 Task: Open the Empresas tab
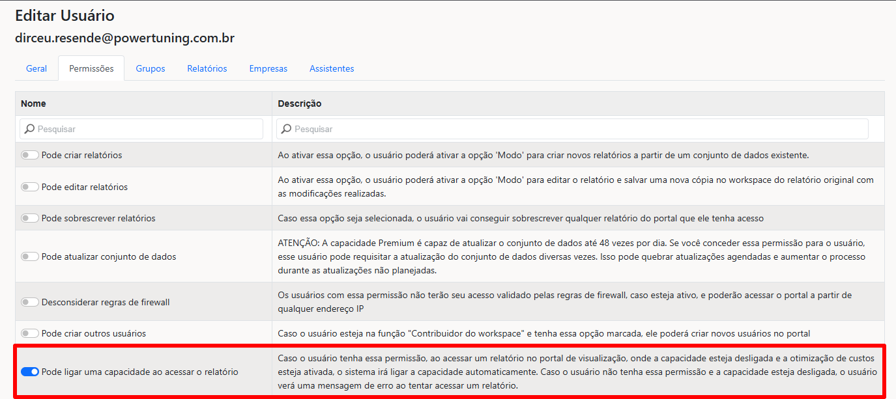coord(268,68)
